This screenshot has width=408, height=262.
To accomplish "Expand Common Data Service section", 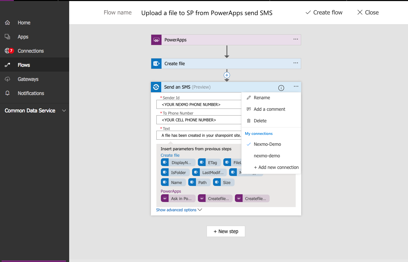I will tap(64, 110).
